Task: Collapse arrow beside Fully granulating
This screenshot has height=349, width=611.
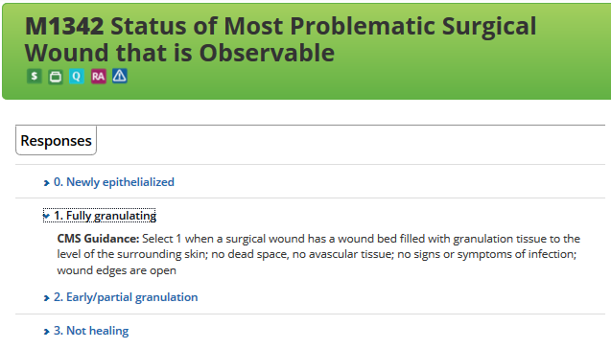Action: coord(46,216)
